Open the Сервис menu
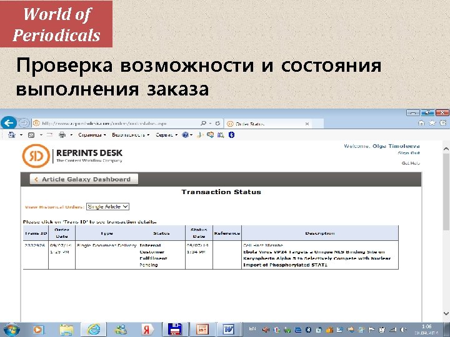This screenshot has height=337, width=450. pos(166,135)
